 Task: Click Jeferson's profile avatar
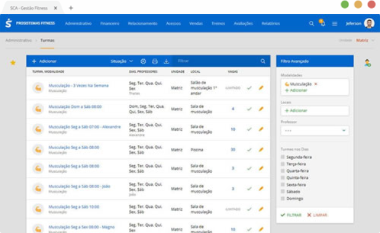(370, 23)
